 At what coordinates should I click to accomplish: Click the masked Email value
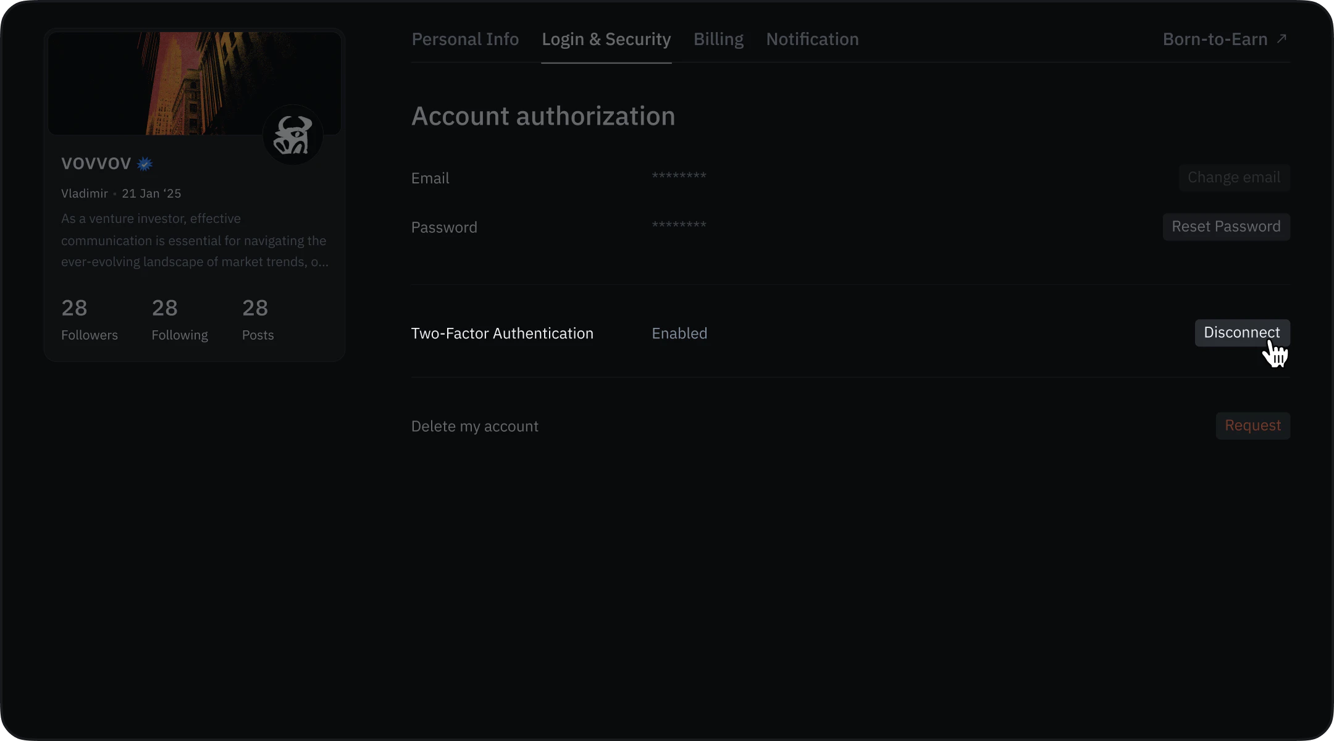(679, 177)
